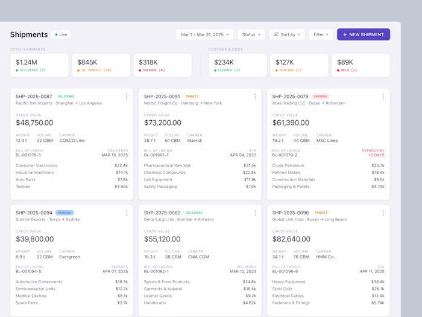
Task: Click the DELIVERED tag on SHP-2025-0087
Action: pyautogui.click(x=66, y=96)
